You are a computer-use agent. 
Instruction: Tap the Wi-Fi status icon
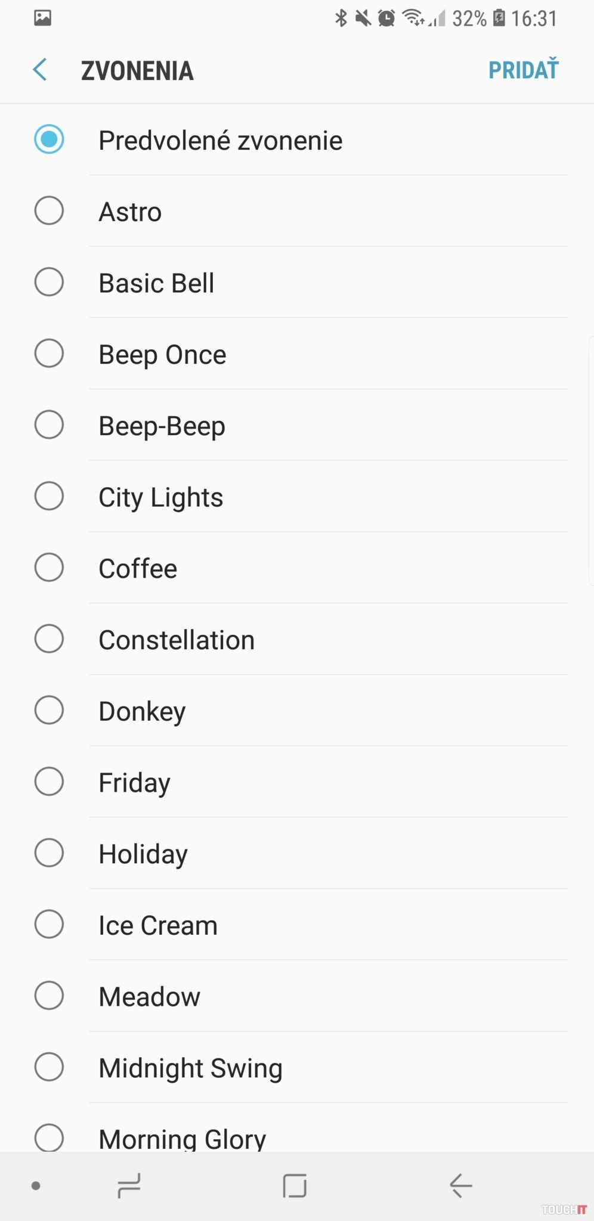click(413, 18)
